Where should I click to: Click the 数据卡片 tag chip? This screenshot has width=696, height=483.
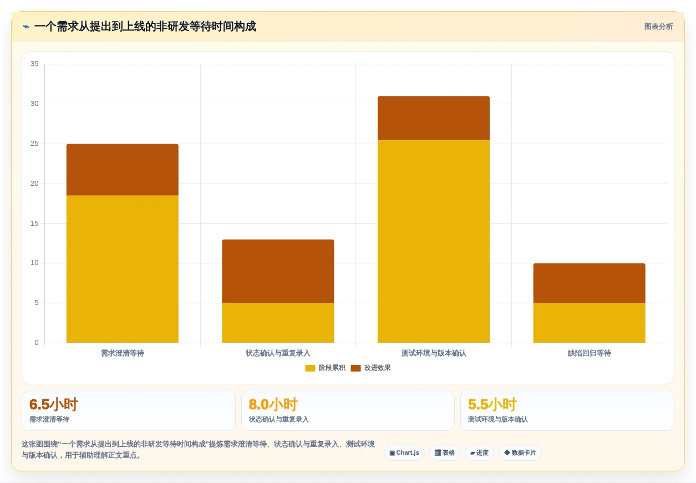[520, 453]
